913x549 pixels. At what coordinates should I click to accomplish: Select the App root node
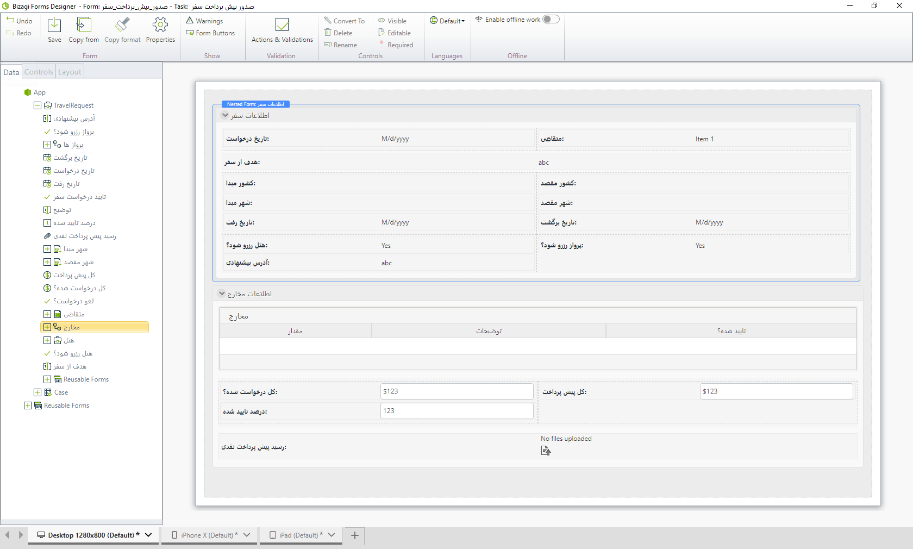pyautogui.click(x=35, y=92)
